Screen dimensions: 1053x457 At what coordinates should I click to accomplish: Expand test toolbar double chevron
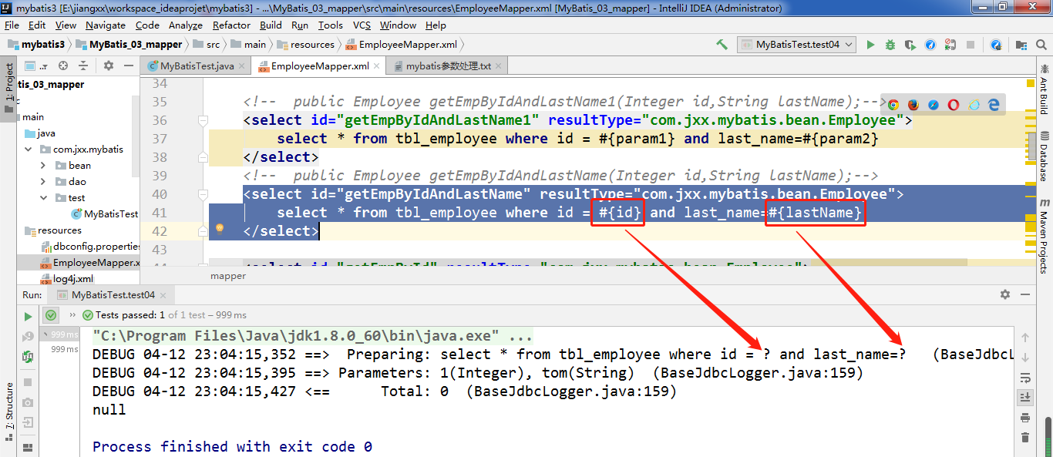[72, 315]
